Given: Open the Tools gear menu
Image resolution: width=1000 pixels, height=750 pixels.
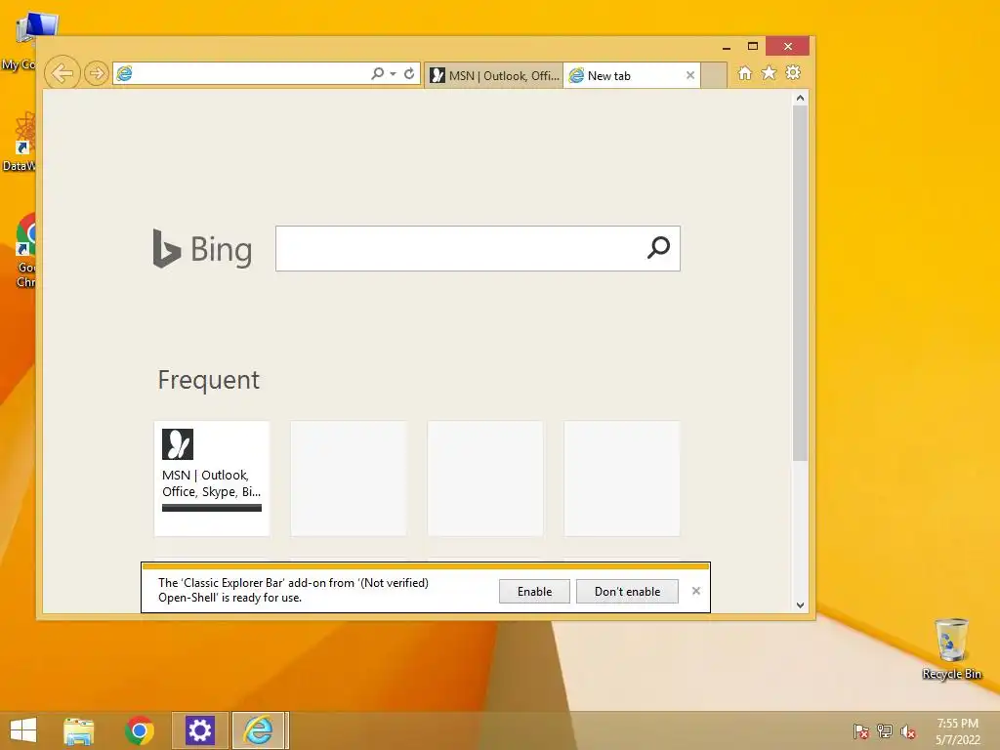Looking at the screenshot, I should [x=793, y=72].
